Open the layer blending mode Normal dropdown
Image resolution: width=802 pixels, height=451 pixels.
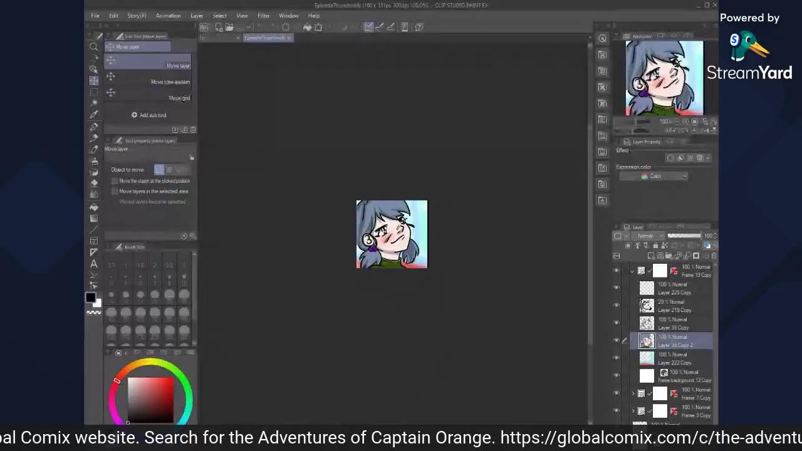(x=647, y=236)
